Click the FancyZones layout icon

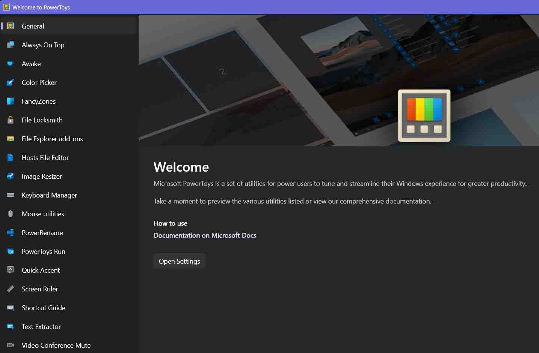click(11, 101)
